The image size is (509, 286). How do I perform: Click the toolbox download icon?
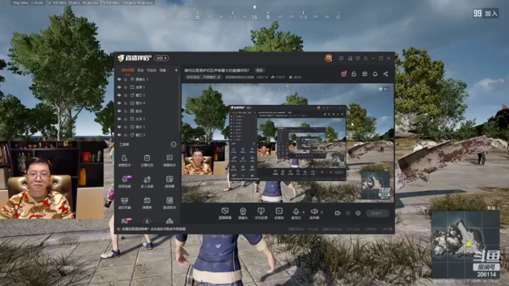[x=147, y=221]
